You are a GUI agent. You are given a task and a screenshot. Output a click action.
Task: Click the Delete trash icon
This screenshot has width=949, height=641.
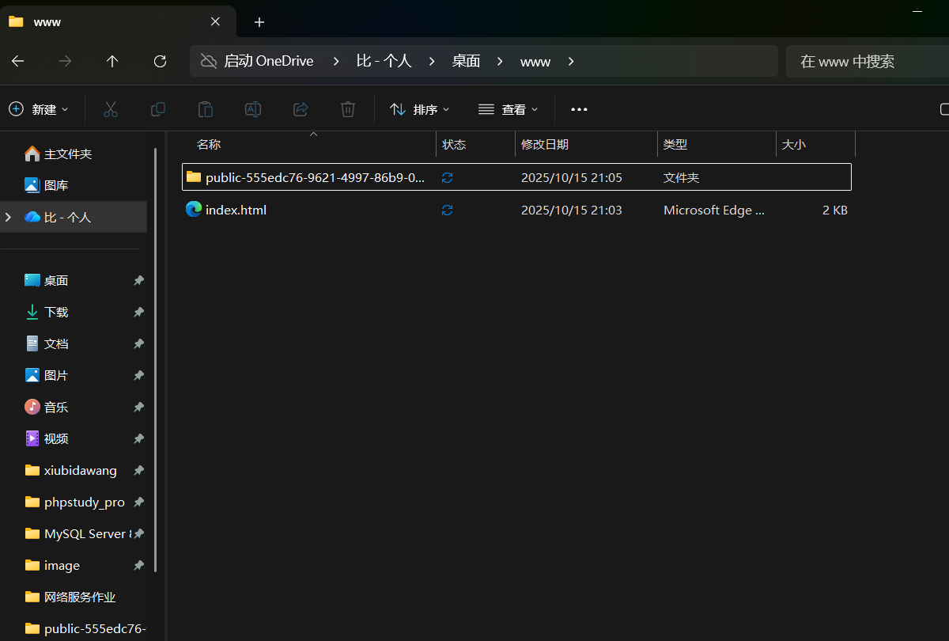coord(348,109)
